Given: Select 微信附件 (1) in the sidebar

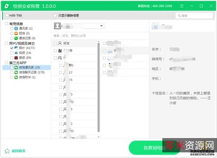Looking at the screenshot, I should pyautogui.click(x=27, y=77).
